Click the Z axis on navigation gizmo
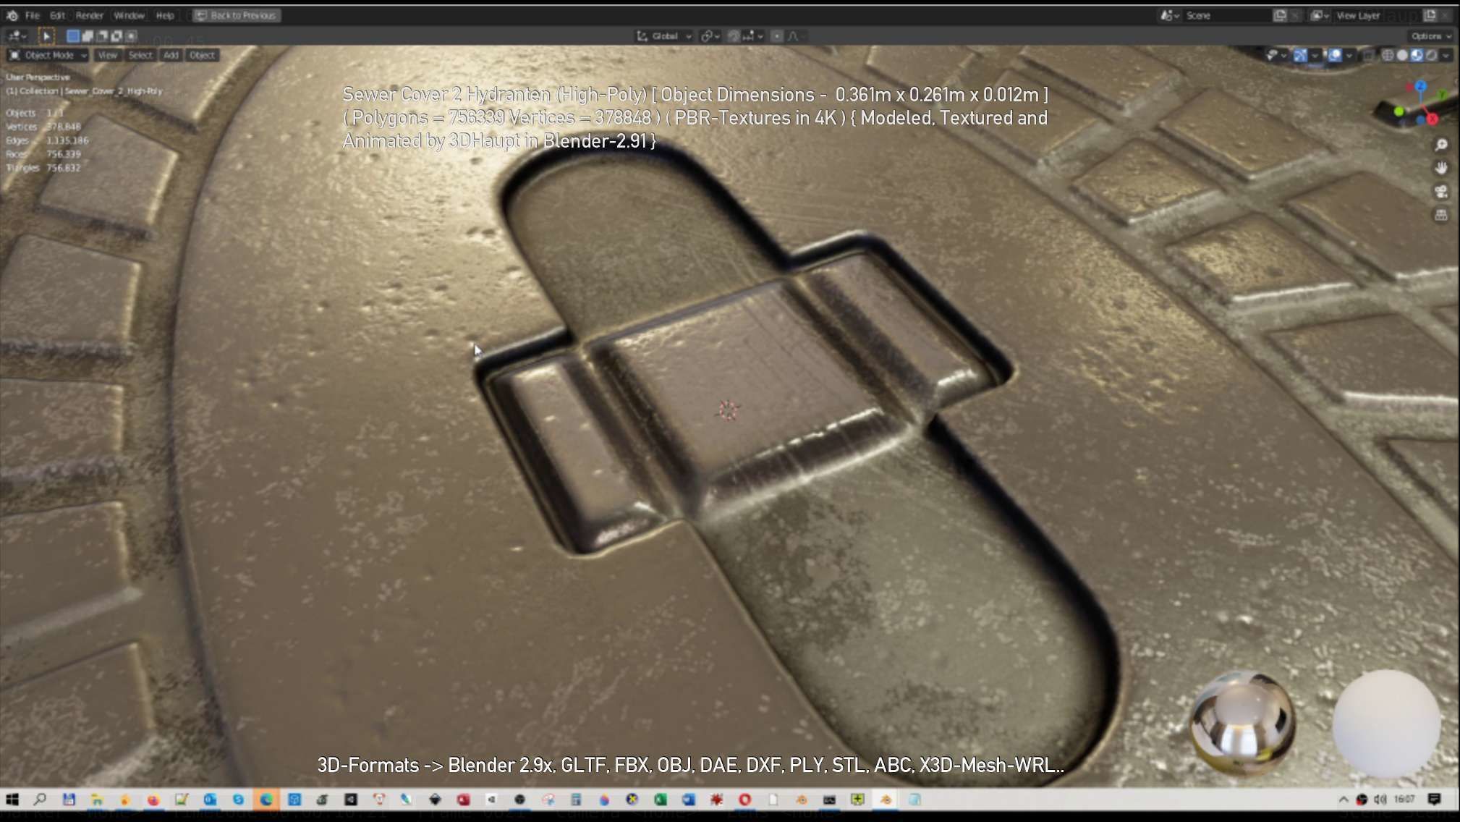 (x=1420, y=86)
